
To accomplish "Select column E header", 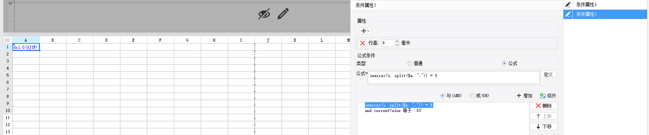I will 133,40.
